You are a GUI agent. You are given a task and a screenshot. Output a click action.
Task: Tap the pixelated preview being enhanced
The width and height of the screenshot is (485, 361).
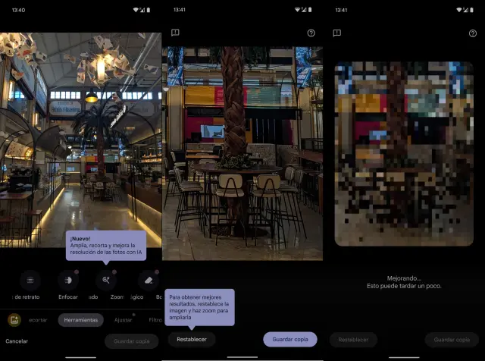point(404,153)
